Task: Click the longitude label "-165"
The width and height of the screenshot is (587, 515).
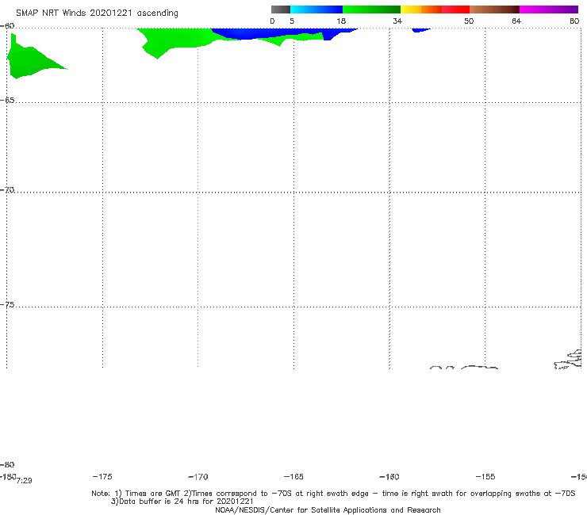Action: [293, 477]
